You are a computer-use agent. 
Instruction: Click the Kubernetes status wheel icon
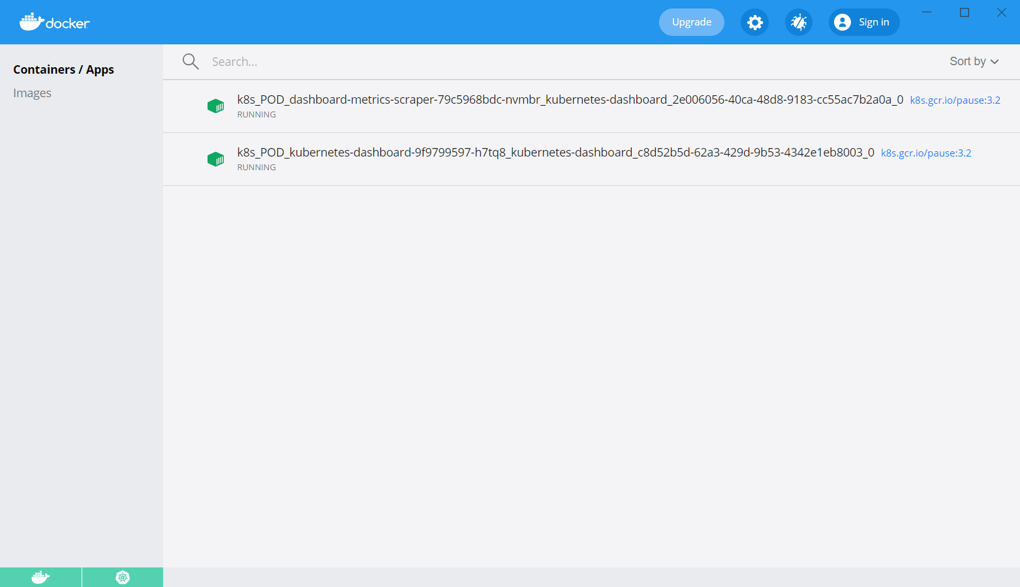click(123, 577)
